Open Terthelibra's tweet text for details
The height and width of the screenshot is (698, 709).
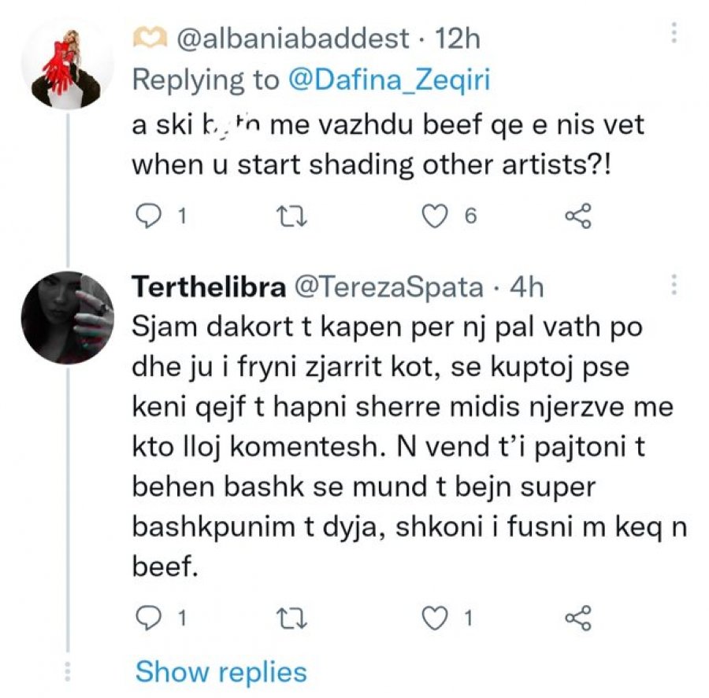click(x=409, y=446)
